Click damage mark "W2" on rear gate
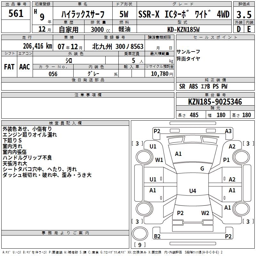256x256 pixels. tap(205, 213)
